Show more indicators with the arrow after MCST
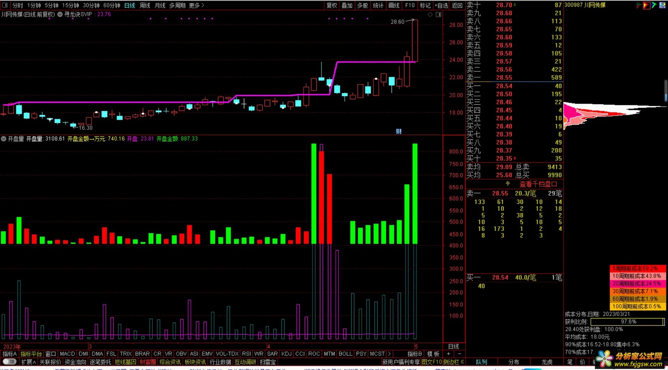Image resolution: width=668 pixels, height=370 pixels. (389, 354)
